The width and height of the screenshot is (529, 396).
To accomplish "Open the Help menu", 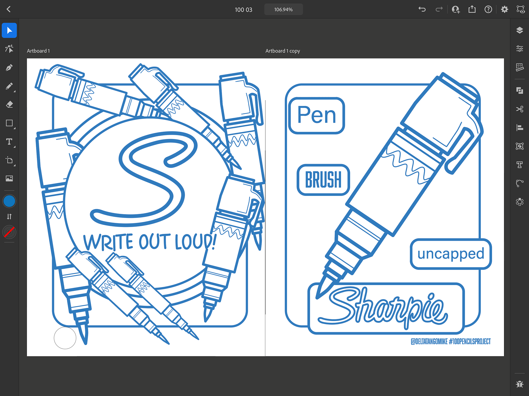I will pyautogui.click(x=488, y=9).
